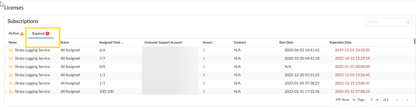This screenshot has width=418, height=110.
Task: Click the table's vertical scrollbar thumb
Action: click(415, 41)
